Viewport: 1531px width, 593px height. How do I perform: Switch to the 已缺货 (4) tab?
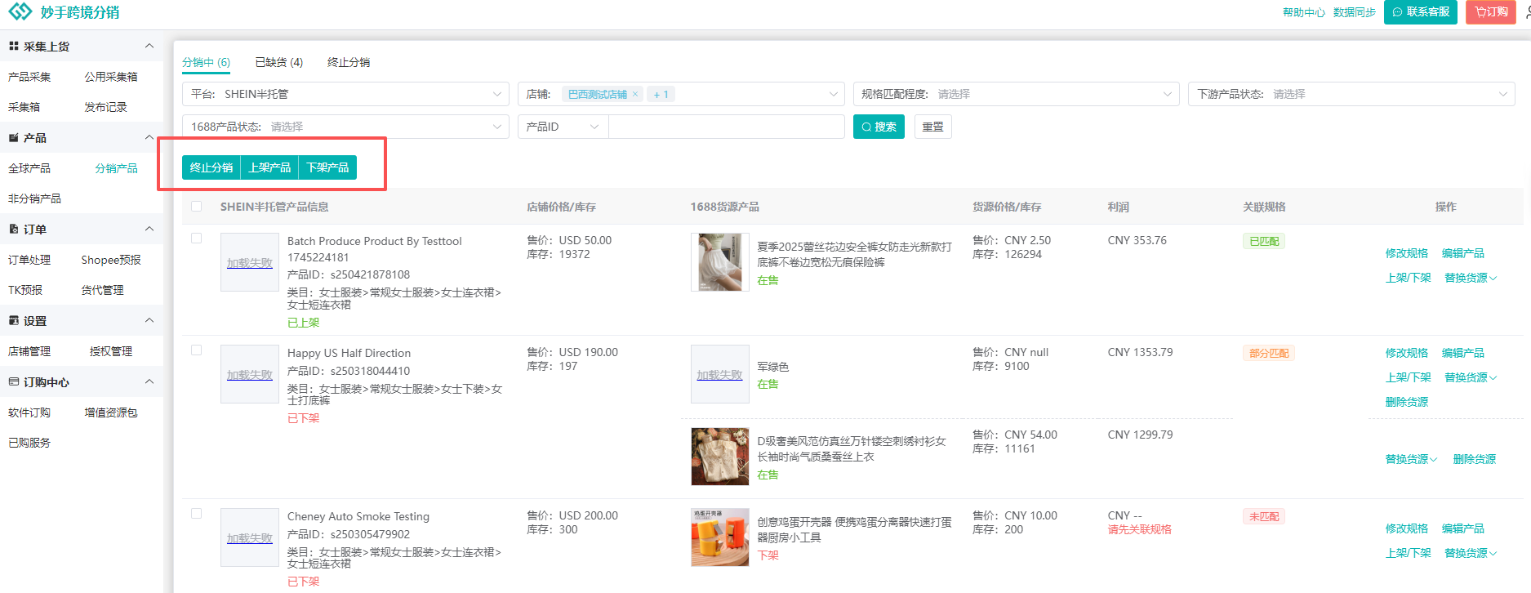[278, 62]
